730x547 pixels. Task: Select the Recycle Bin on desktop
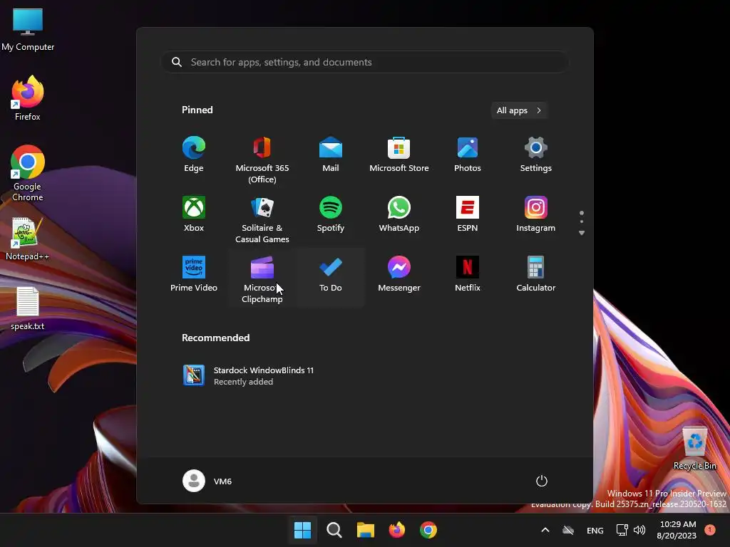[x=694, y=448]
